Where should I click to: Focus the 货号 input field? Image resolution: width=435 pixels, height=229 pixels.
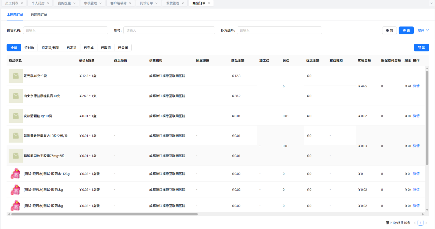(169, 30)
